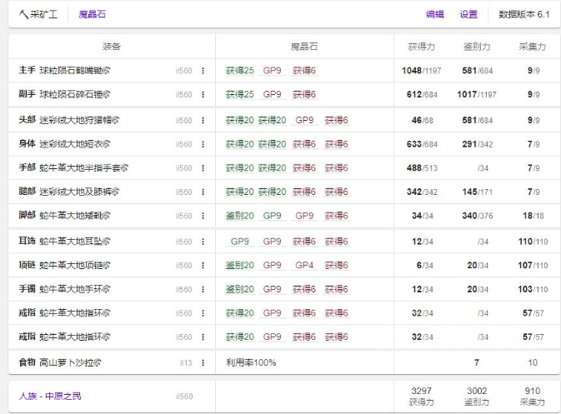Screen dimensions: 561x414
Task: Click 340/376 value in 脚部 row
Action: [478, 216]
